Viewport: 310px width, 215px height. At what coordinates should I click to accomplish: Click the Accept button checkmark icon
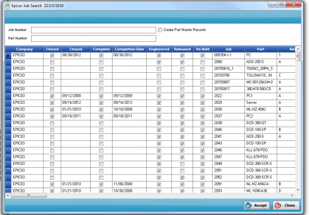click(249, 205)
